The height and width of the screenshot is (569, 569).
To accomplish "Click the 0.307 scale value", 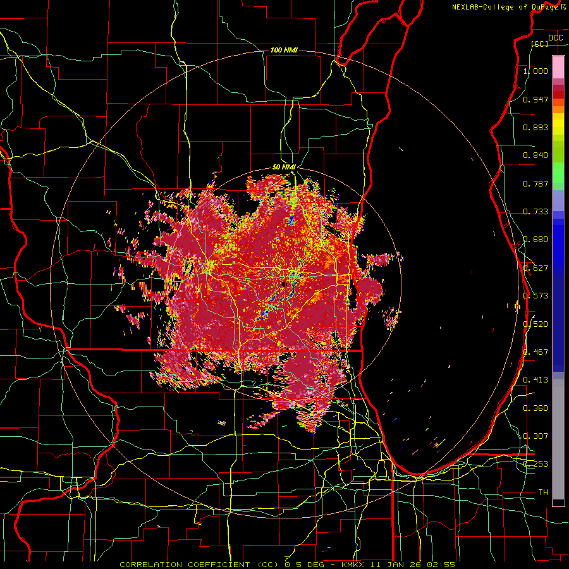I will coord(535,436).
